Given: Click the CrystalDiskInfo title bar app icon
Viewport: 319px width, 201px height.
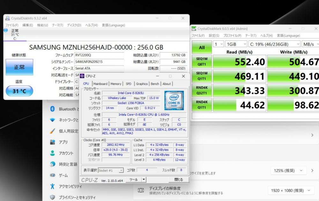Looking at the screenshot, I should point(8,18).
